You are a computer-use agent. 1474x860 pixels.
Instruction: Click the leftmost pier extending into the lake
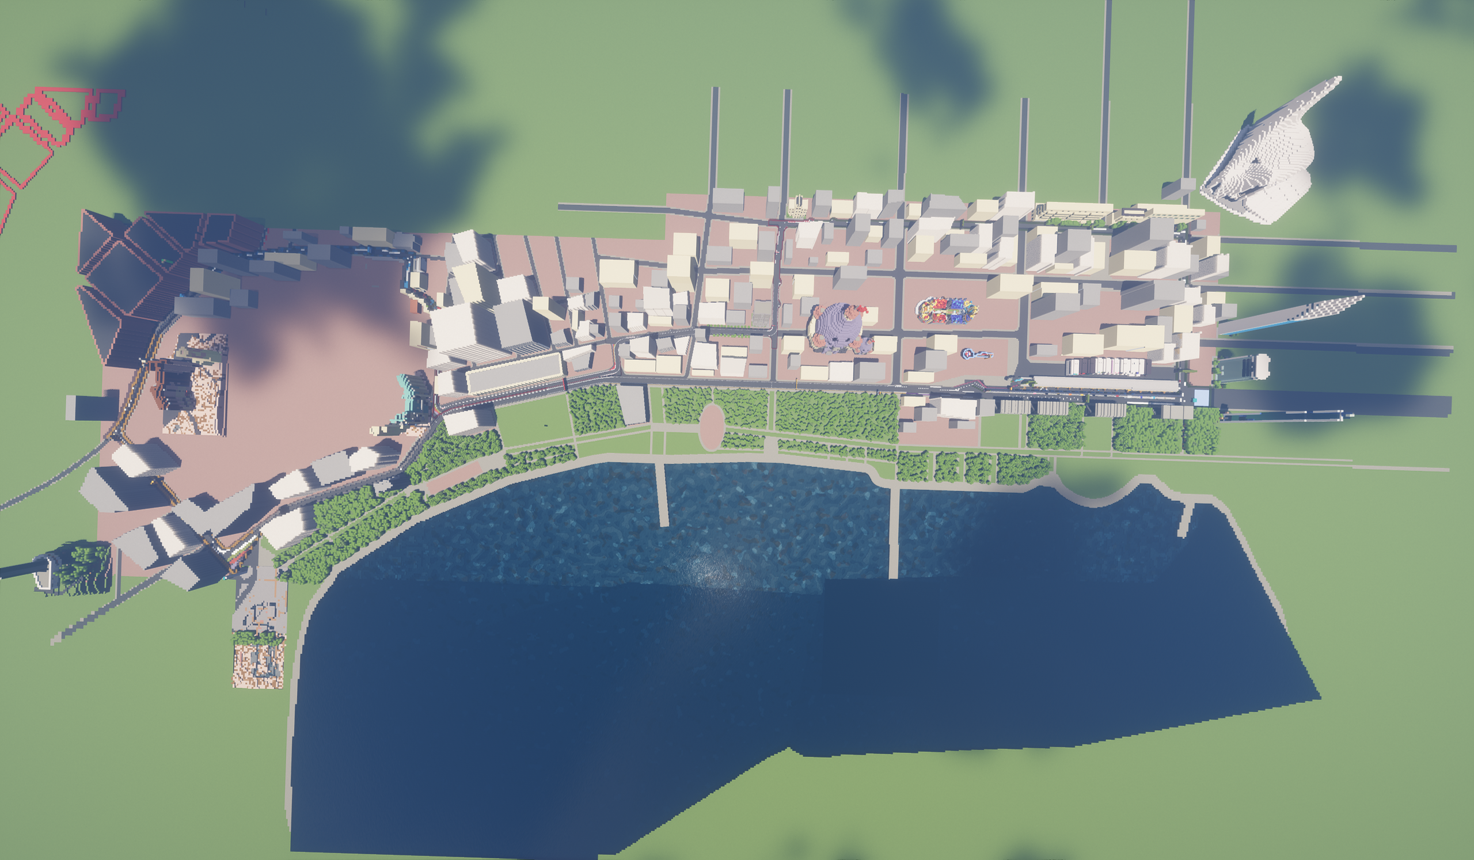[662, 493]
